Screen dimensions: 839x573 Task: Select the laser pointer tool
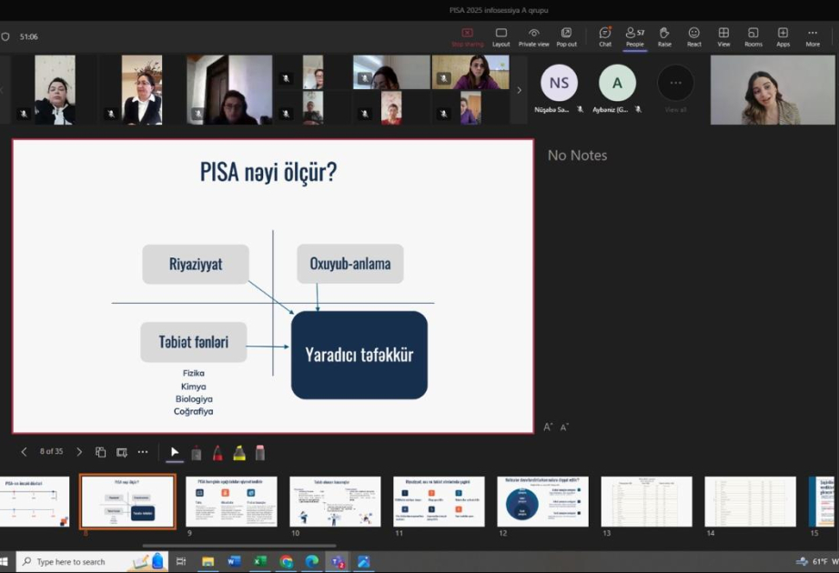(197, 453)
